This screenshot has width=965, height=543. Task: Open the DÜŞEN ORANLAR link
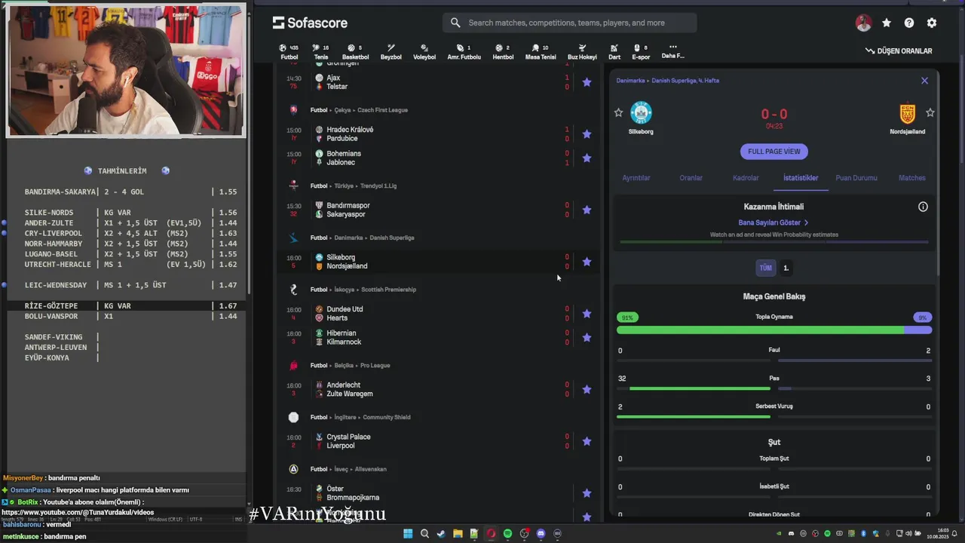899,51
